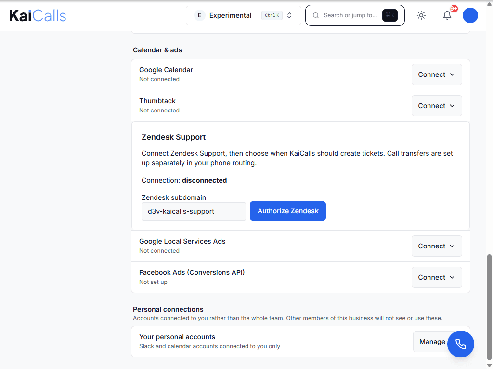Click the Ctrl K shortcut badge
Screen dimensions: 493x369
272,15
